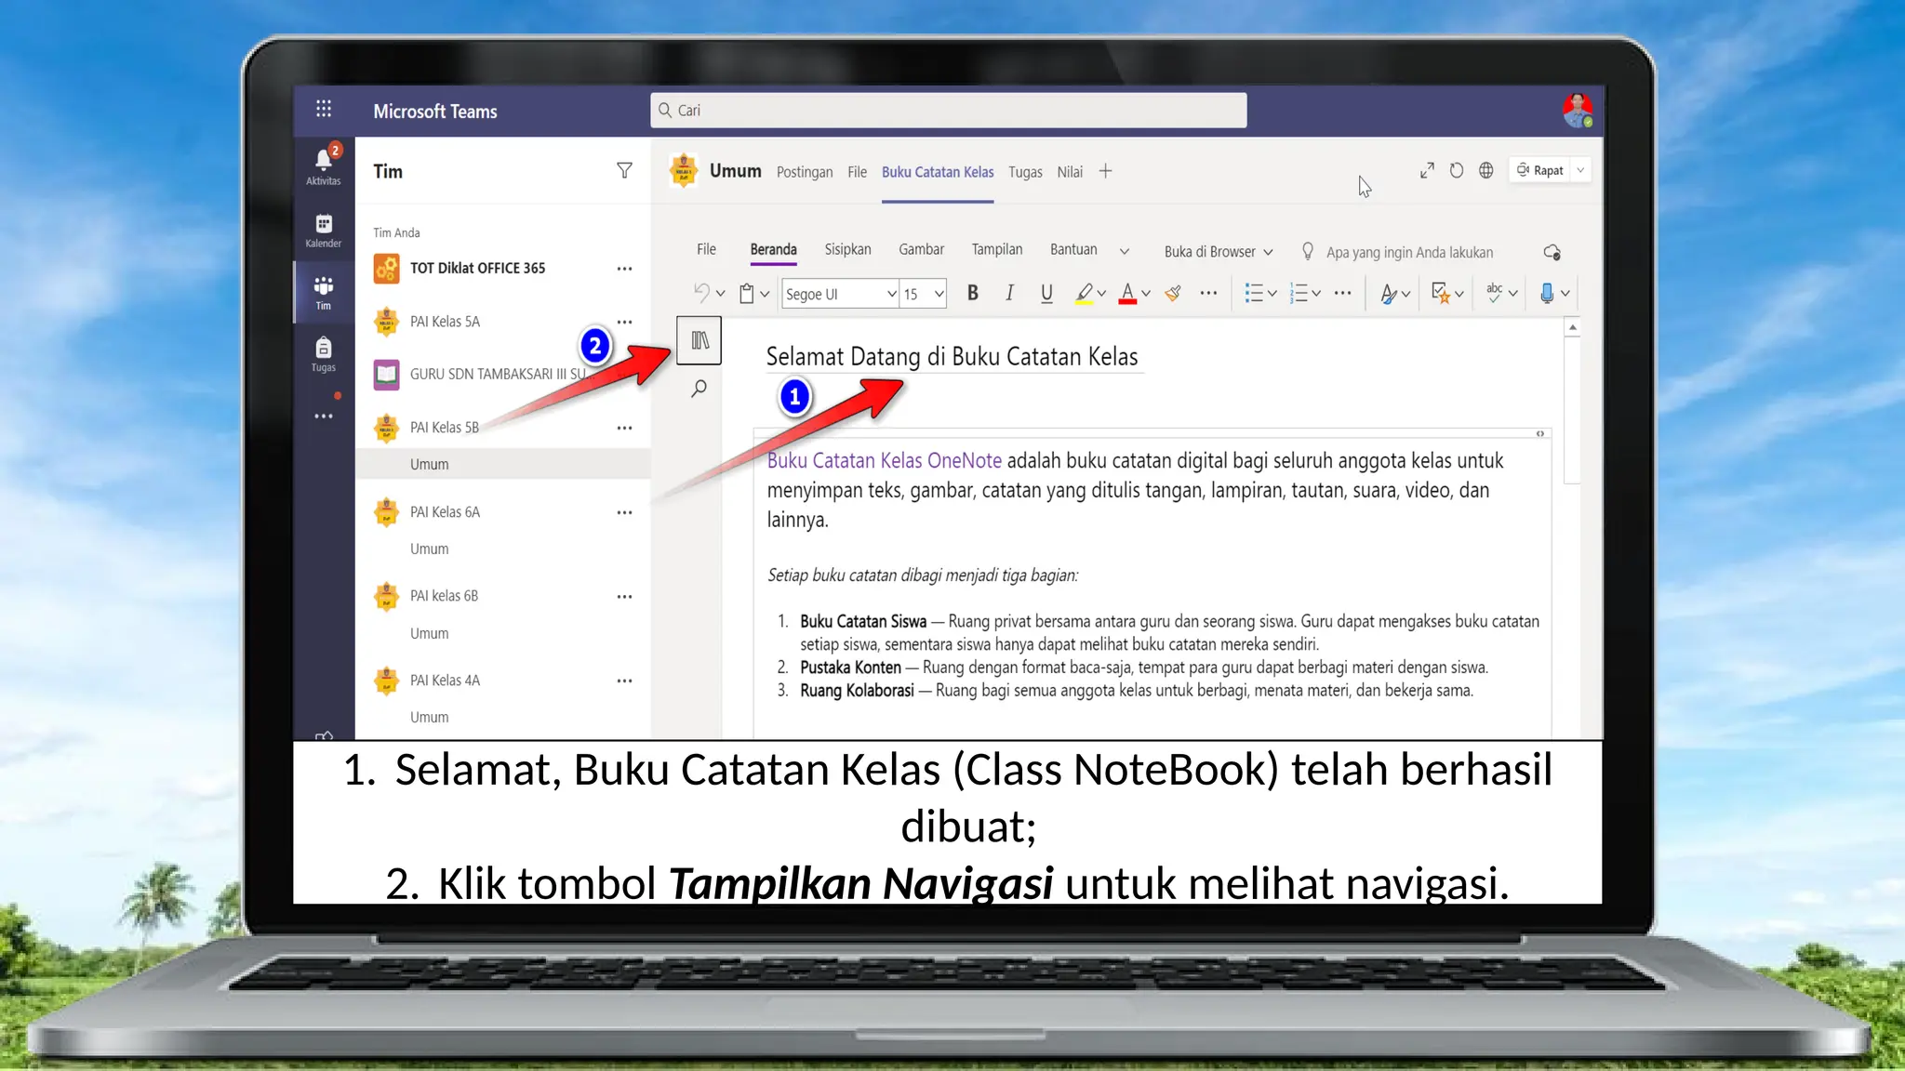Viewport: 1905px width, 1071px height.
Task: Toggle italic formatting
Action: point(1009,293)
